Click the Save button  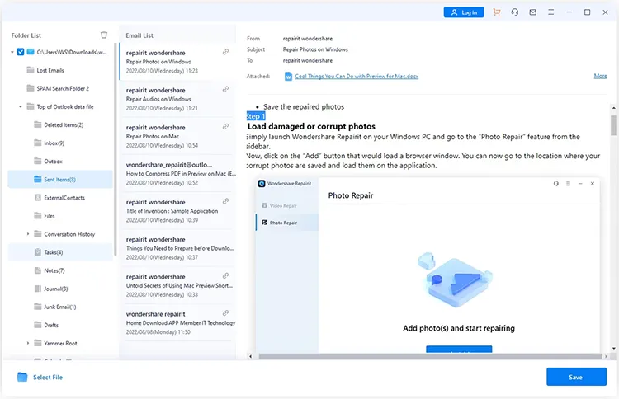[576, 377]
